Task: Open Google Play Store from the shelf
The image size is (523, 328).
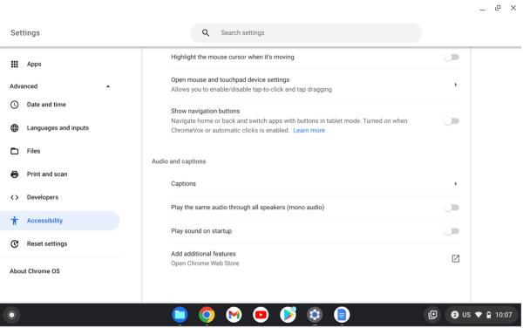Action: point(288,315)
